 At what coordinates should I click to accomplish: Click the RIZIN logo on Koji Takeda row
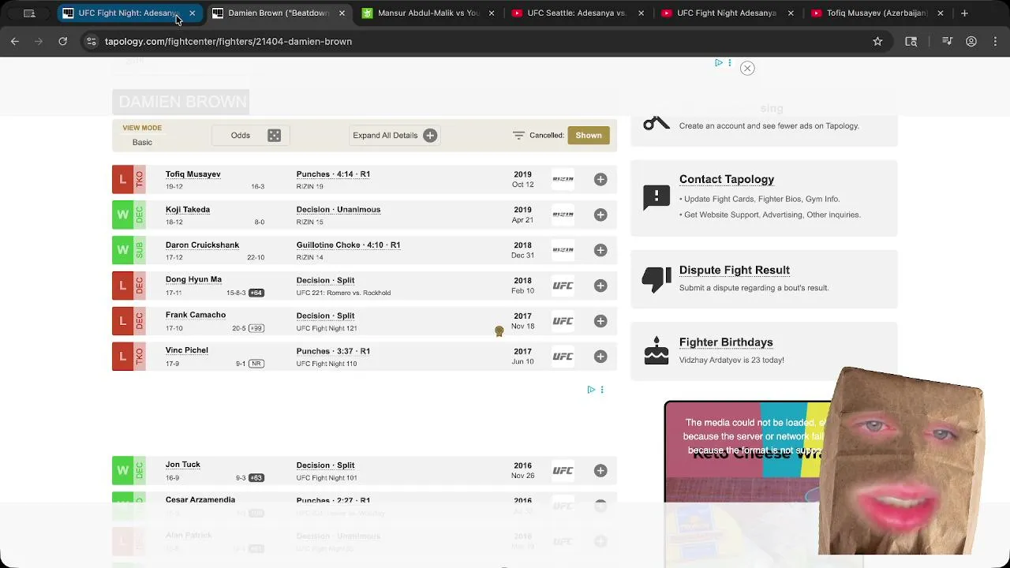563,215
